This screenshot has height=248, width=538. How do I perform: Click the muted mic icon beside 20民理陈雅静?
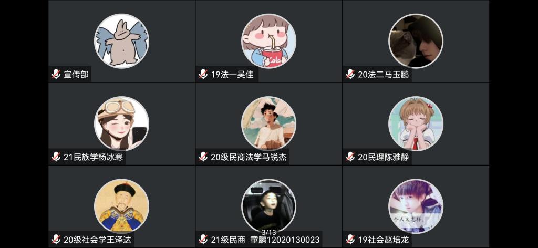click(x=350, y=157)
